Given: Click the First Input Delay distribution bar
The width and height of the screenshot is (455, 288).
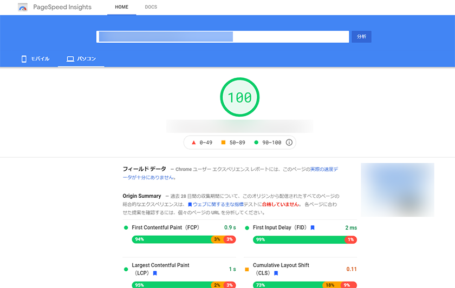Looking at the screenshot, I should pos(301,239).
